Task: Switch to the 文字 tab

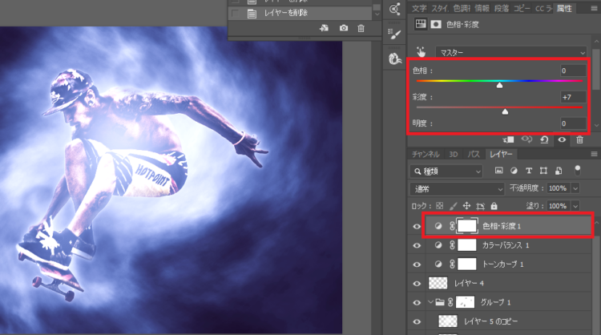Action: tap(419, 9)
